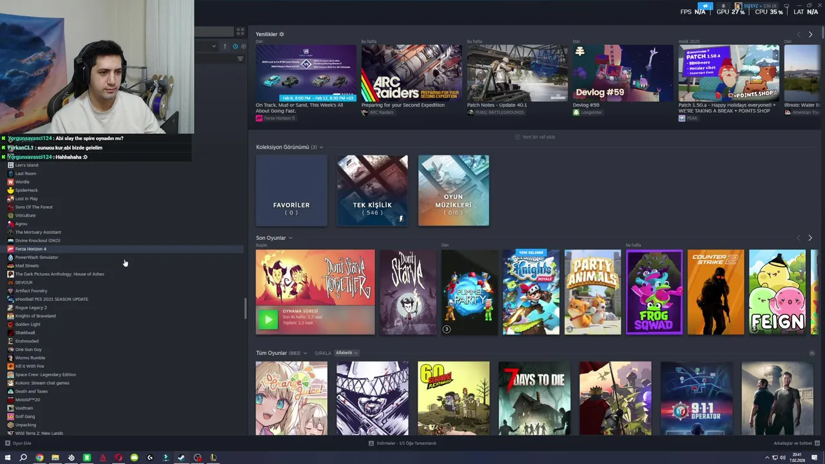Next page arrow of Yenilikler shelf
This screenshot has width=825, height=464.
point(810,34)
